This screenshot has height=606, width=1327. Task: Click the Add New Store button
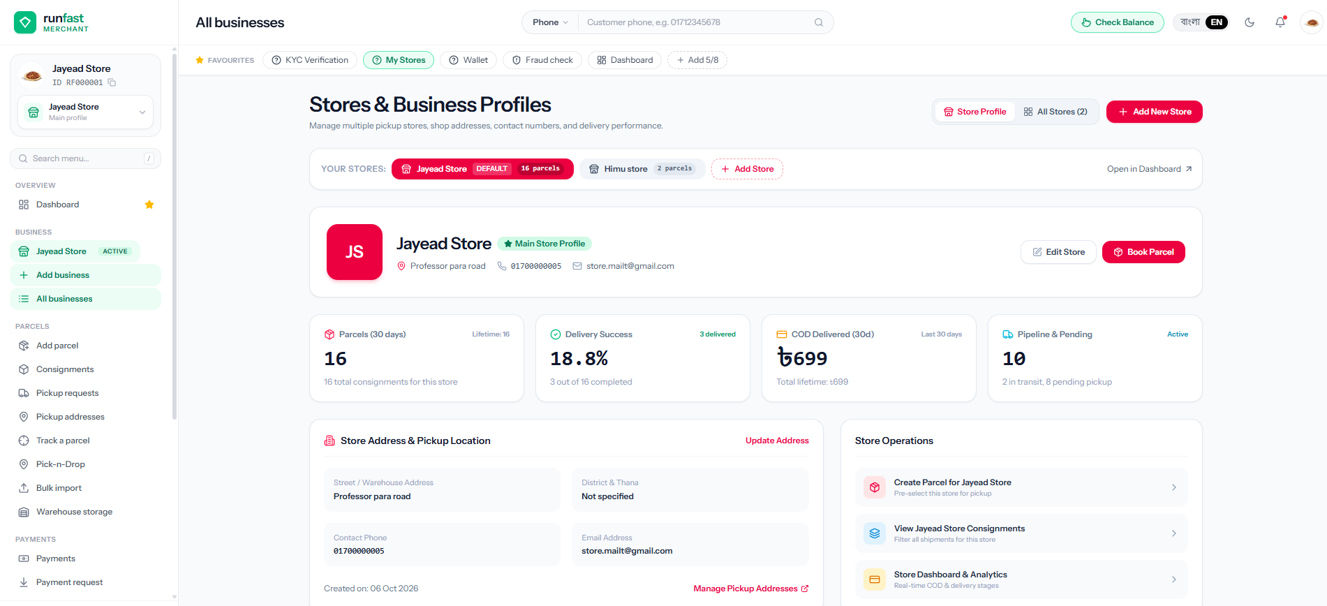tap(1155, 112)
